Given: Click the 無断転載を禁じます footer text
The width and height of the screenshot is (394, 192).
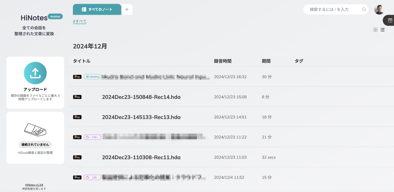Looking at the screenshot, I should coord(34,189).
